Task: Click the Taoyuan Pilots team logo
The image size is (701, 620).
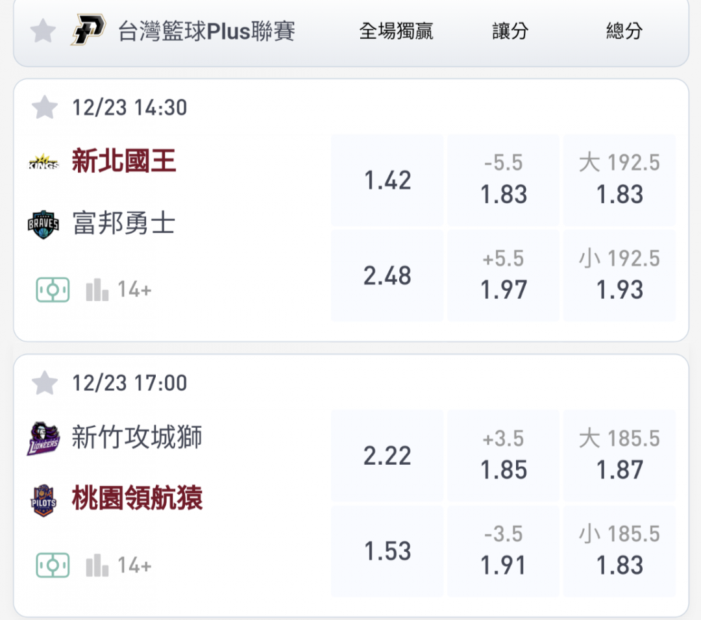Action: 43,500
